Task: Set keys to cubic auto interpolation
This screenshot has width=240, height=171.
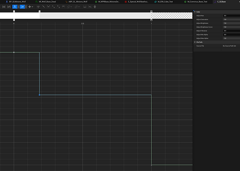Action: (x=38, y=7)
